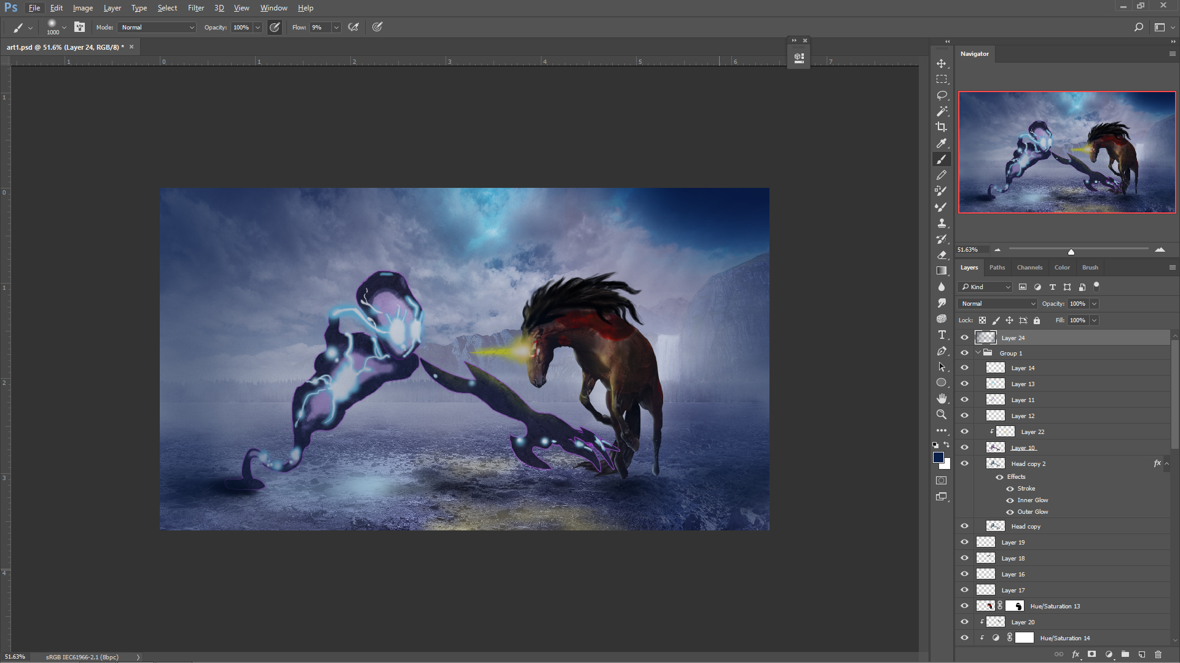The image size is (1180, 663).
Task: Select the Crop tool
Action: click(942, 127)
